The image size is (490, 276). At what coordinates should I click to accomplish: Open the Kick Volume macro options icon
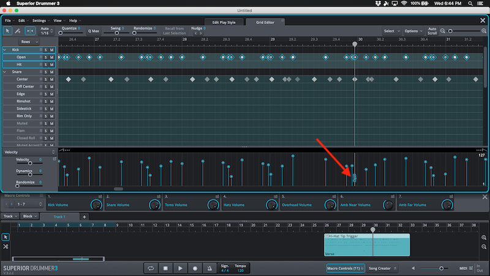point(100,196)
